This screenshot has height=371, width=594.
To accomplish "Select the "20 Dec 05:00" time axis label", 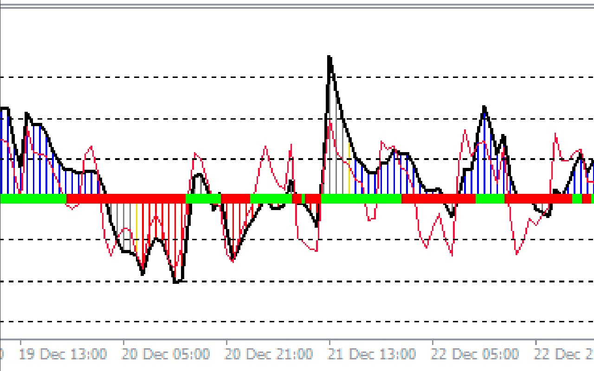I will tap(166, 354).
